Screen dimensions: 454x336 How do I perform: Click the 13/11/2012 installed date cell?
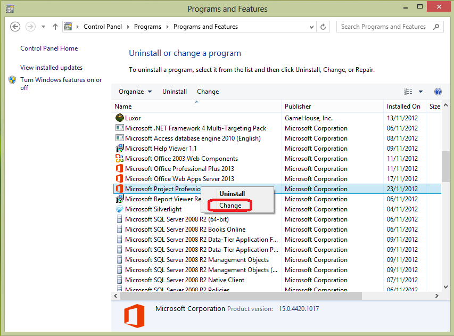point(402,118)
